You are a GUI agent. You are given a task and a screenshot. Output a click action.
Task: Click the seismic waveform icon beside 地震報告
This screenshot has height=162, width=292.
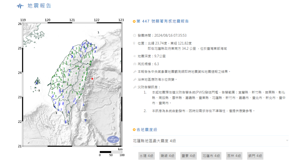[x=20, y=6]
